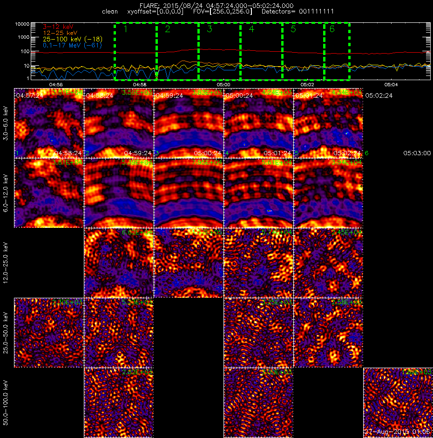Viewport: 433px width, 438px height.
Task: Select the 3.0-6.0 keV image starting 04:57:24
Action: (49, 123)
